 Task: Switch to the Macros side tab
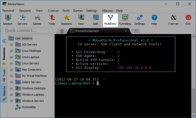(4, 93)
